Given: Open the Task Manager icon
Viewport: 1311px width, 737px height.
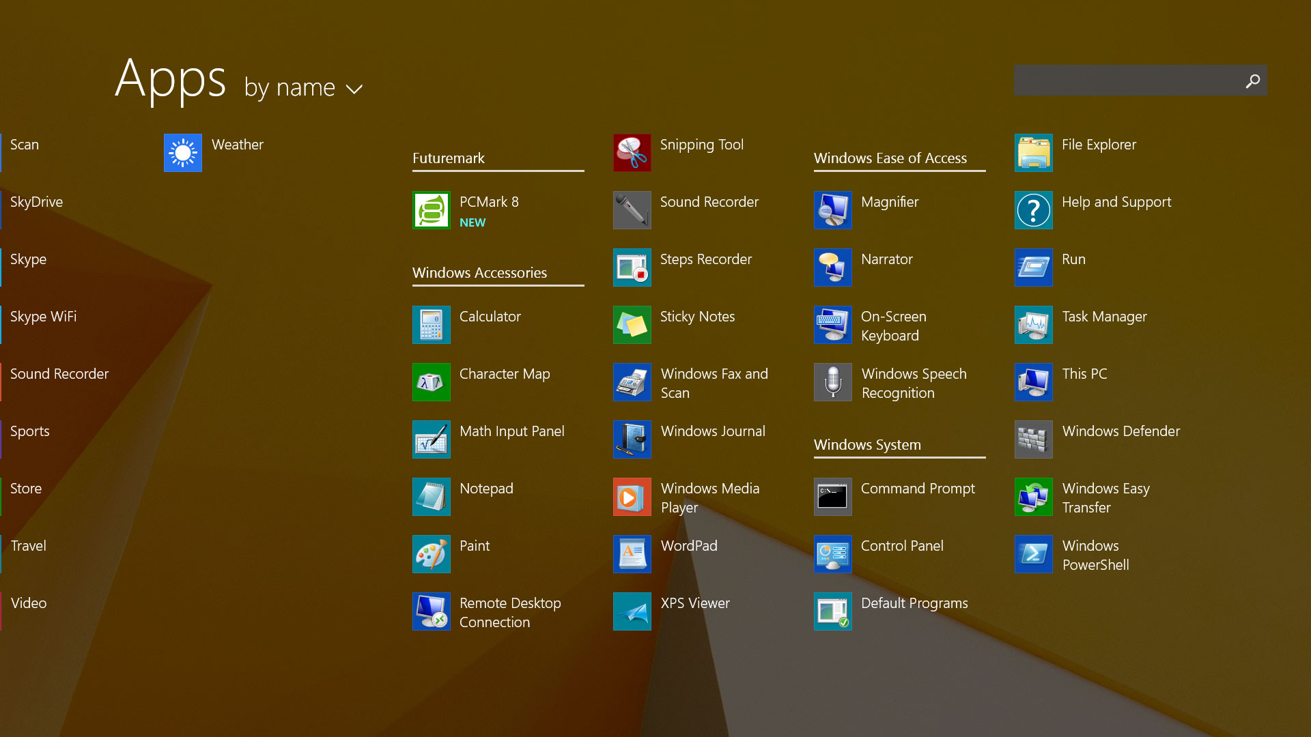Looking at the screenshot, I should (1033, 325).
